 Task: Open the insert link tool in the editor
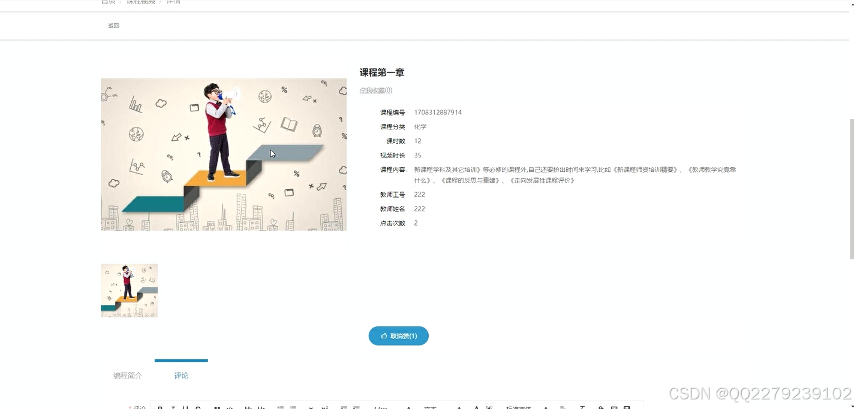coord(600,407)
